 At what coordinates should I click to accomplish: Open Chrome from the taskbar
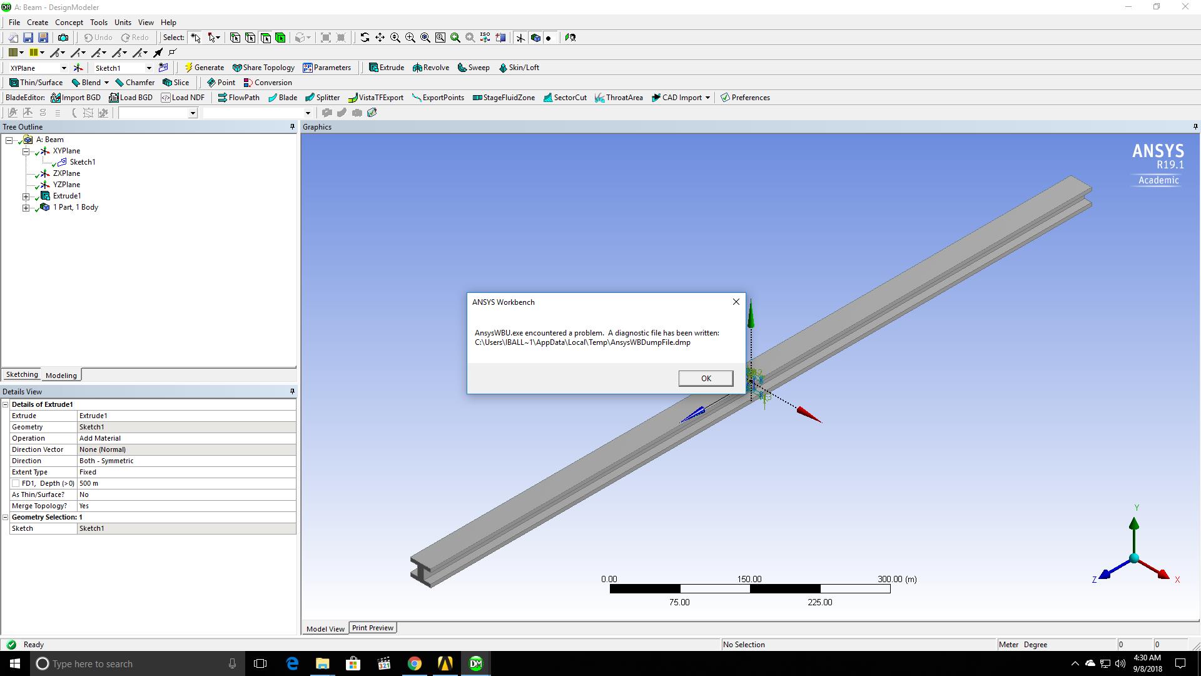click(414, 663)
